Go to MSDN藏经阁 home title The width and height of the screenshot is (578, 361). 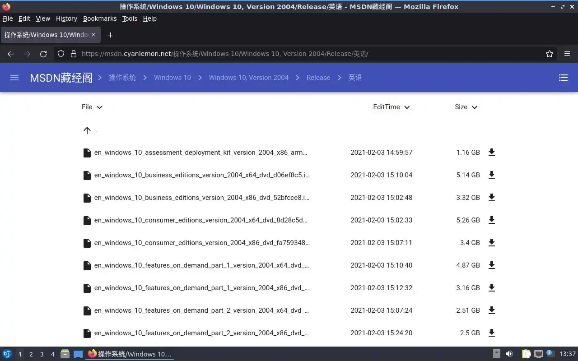pyautogui.click(x=61, y=78)
